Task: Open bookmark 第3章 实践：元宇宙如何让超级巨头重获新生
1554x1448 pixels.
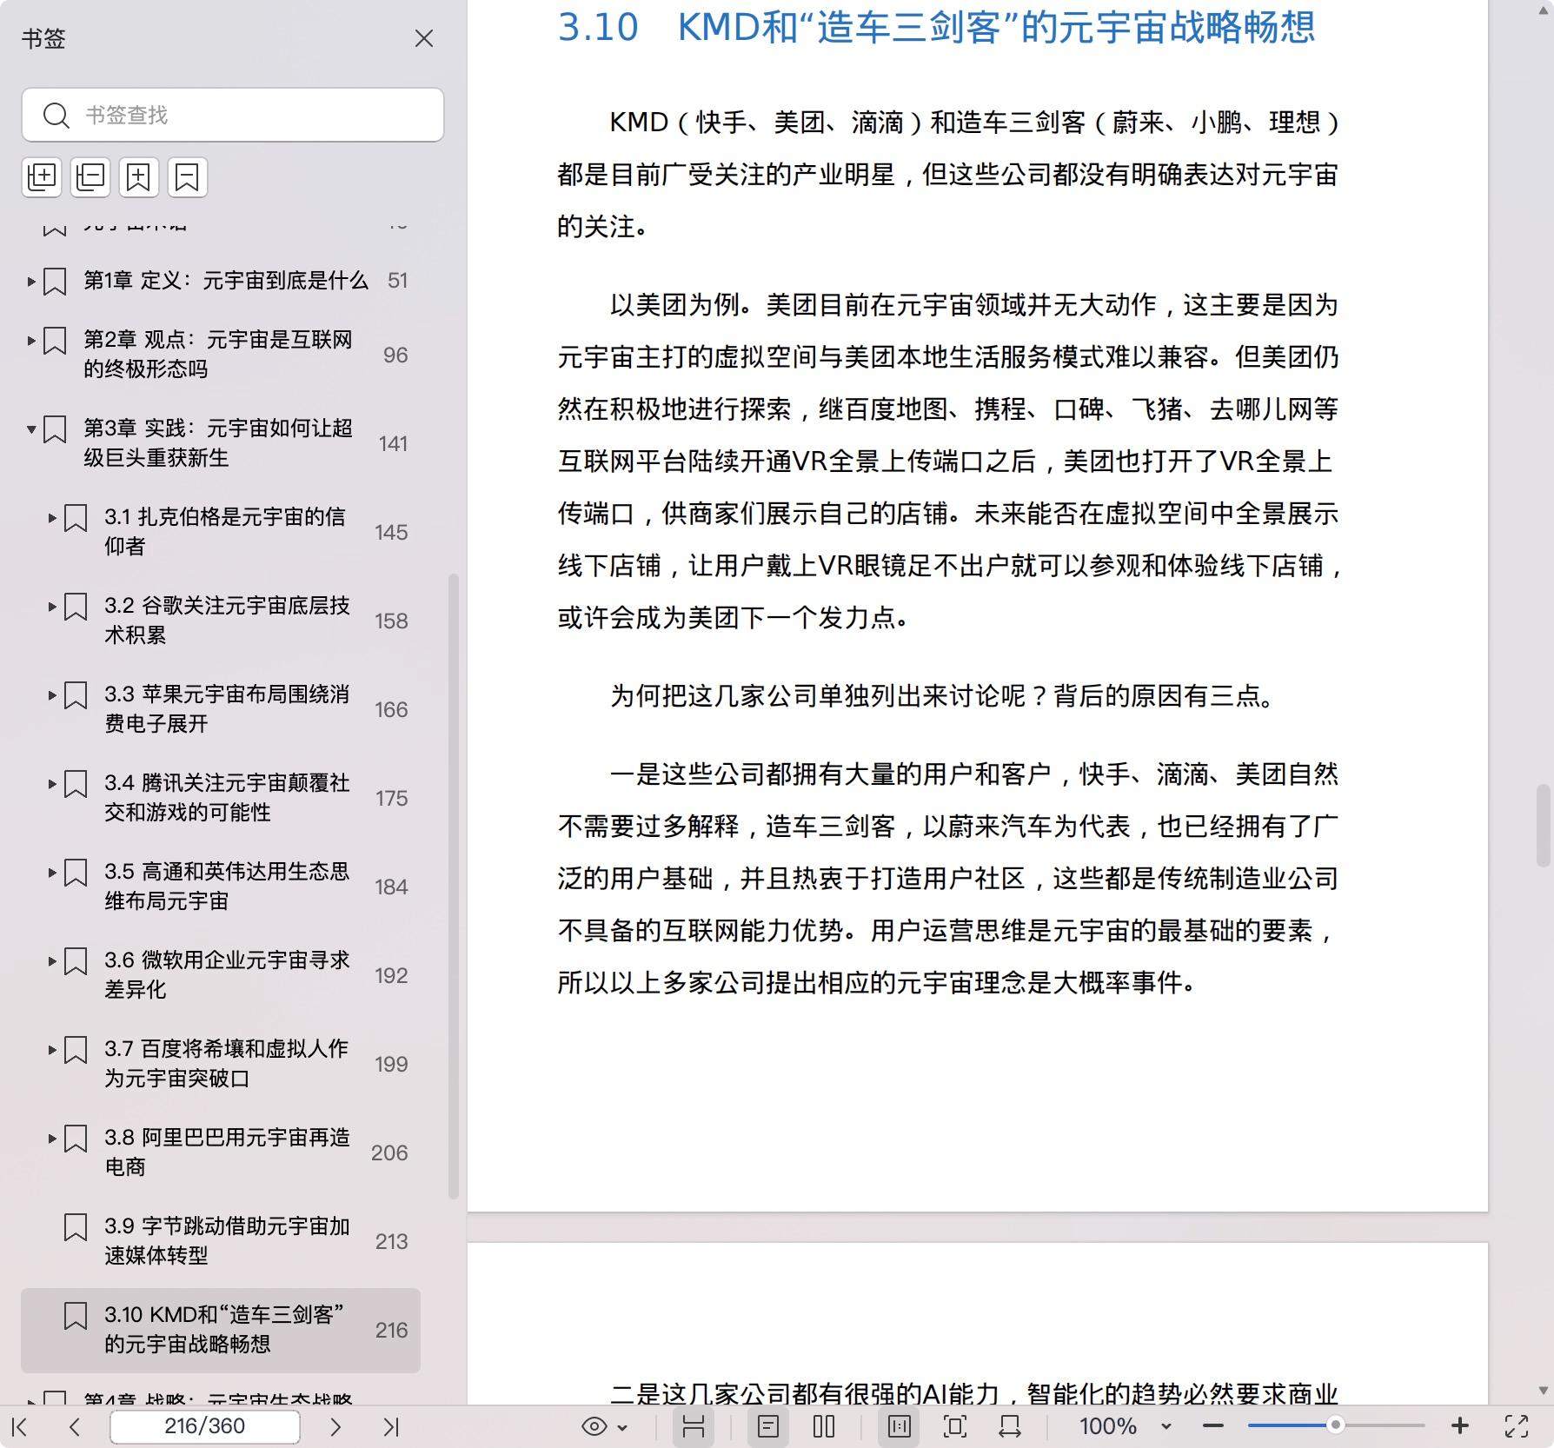Action: pyautogui.click(x=218, y=442)
